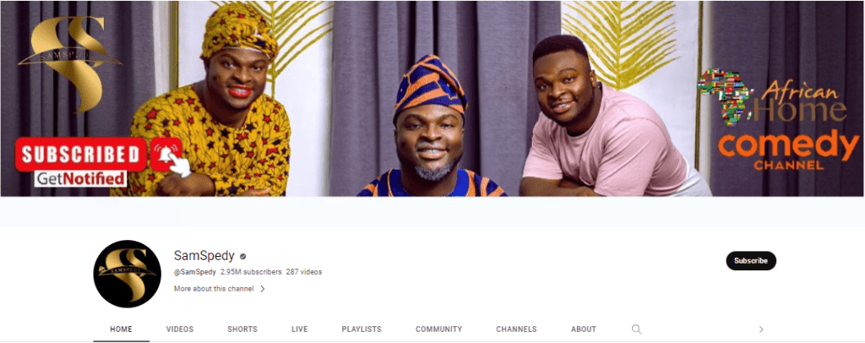Go to the LIVE tab
Viewport: 865px width, 343px height.
300,329
